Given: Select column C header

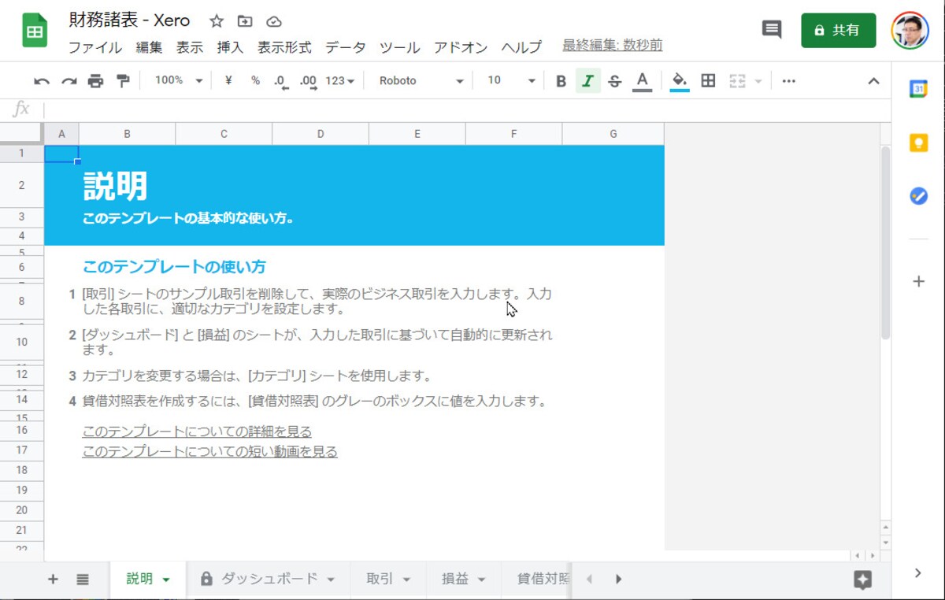Looking at the screenshot, I should tap(224, 134).
